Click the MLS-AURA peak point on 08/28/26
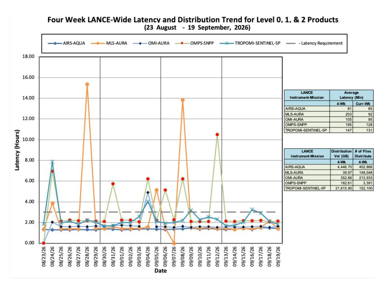The width and height of the screenshot is (385, 289). [x=87, y=84]
